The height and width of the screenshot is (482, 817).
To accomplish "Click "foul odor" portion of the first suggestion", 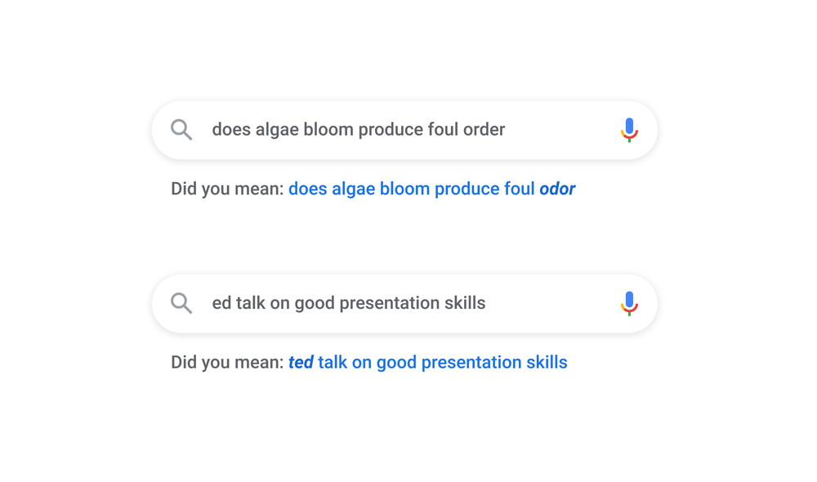I will point(541,189).
